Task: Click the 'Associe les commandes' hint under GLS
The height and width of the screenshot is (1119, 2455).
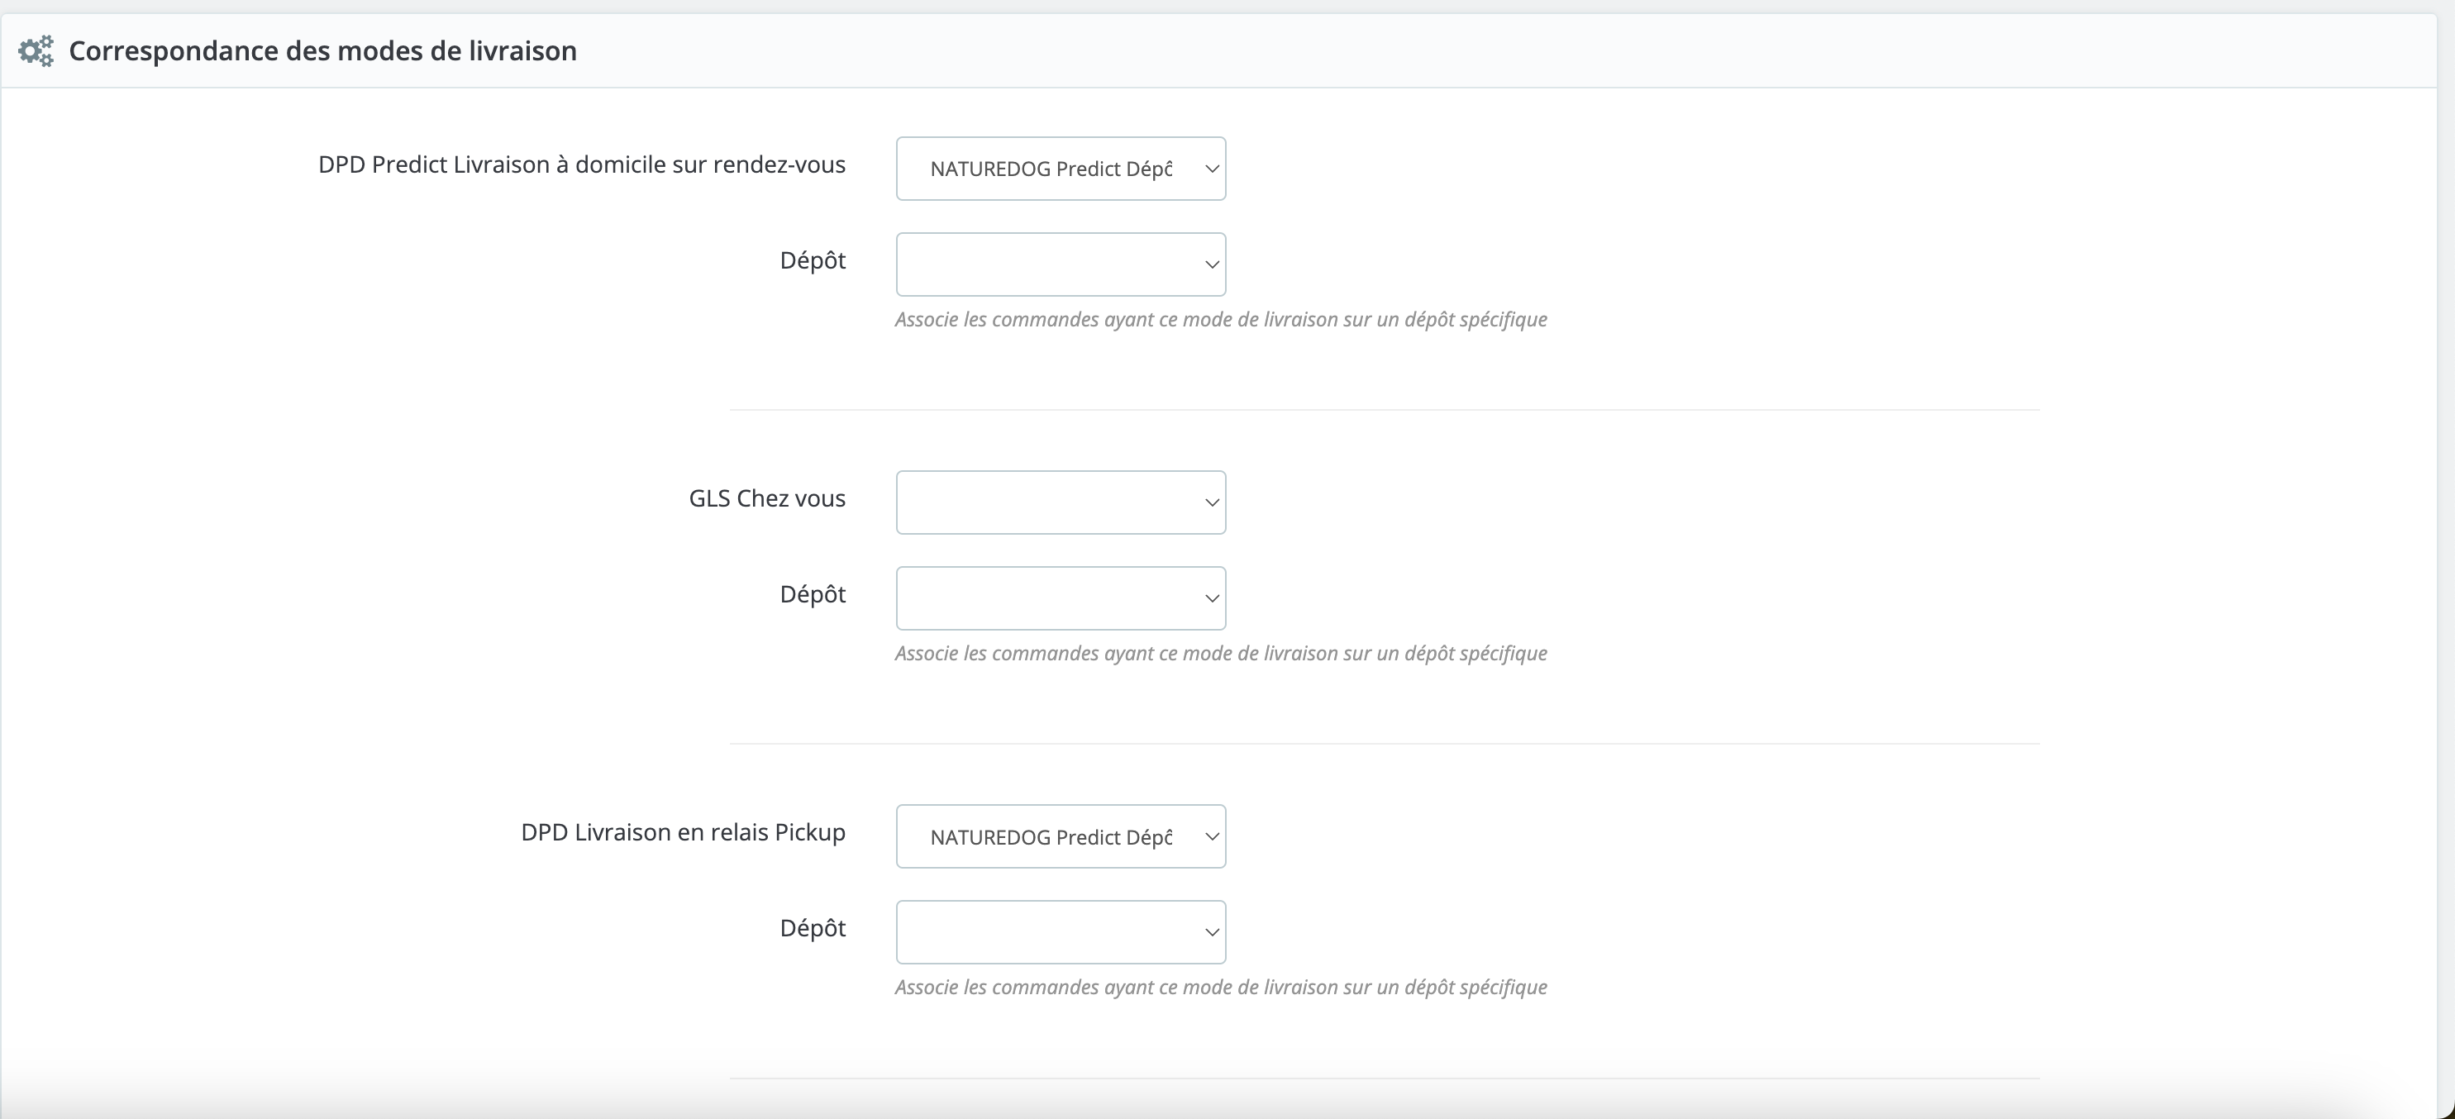Action: 1221,653
